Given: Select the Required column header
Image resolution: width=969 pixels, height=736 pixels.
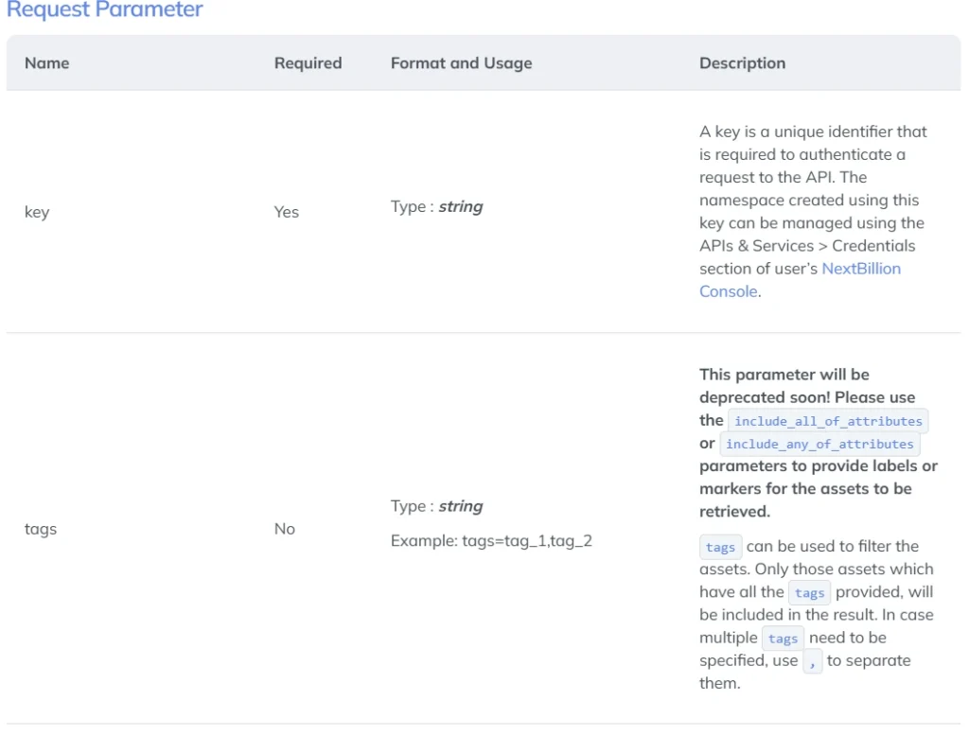Looking at the screenshot, I should pos(308,63).
